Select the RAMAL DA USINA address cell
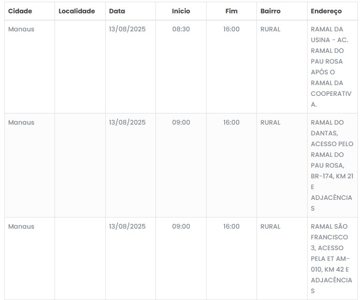This screenshot has height=300, width=360. tap(331, 67)
